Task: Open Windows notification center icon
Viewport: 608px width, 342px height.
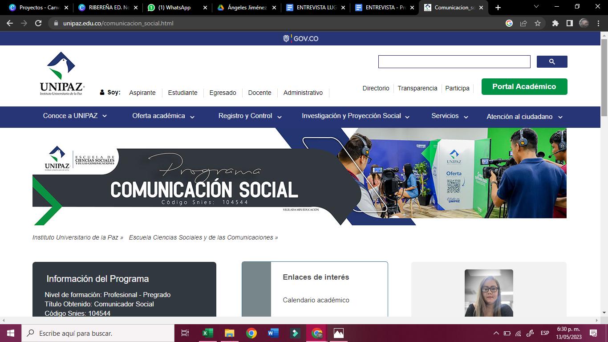Action: click(x=593, y=333)
